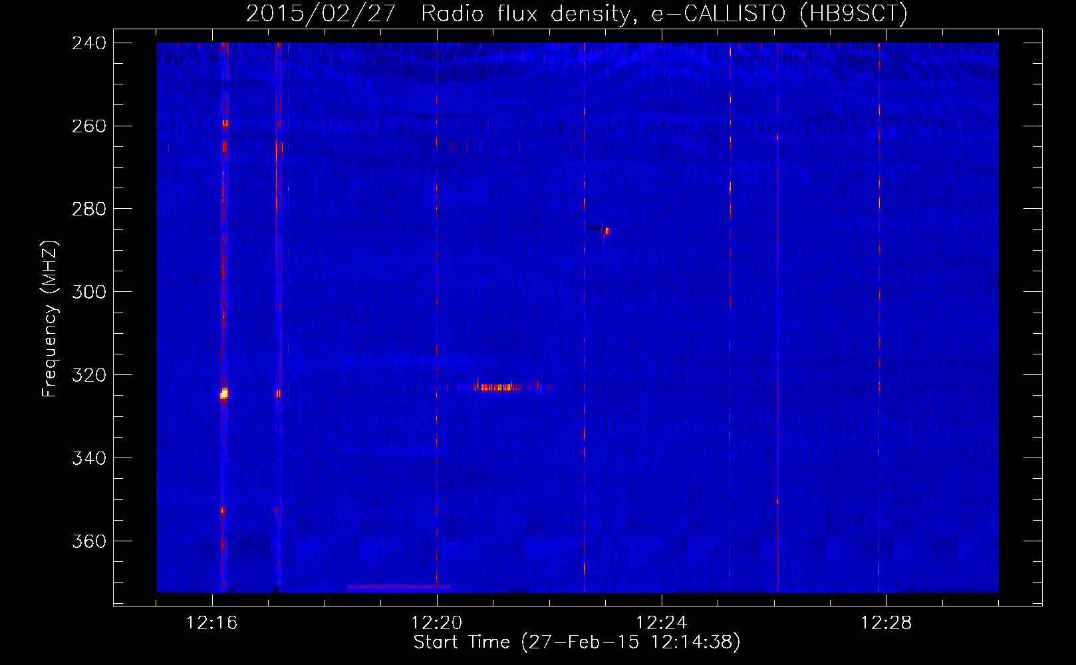The width and height of the screenshot is (1076, 665).
Task: Click the small red spot near 285 MHz
Action: click(606, 231)
